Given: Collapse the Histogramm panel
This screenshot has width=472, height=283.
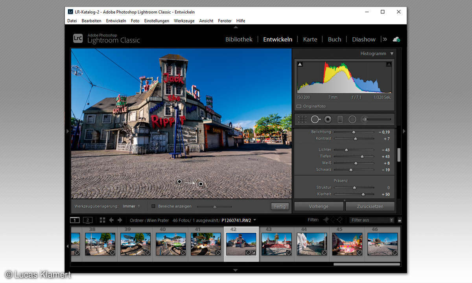Looking at the screenshot, I should click(392, 53).
